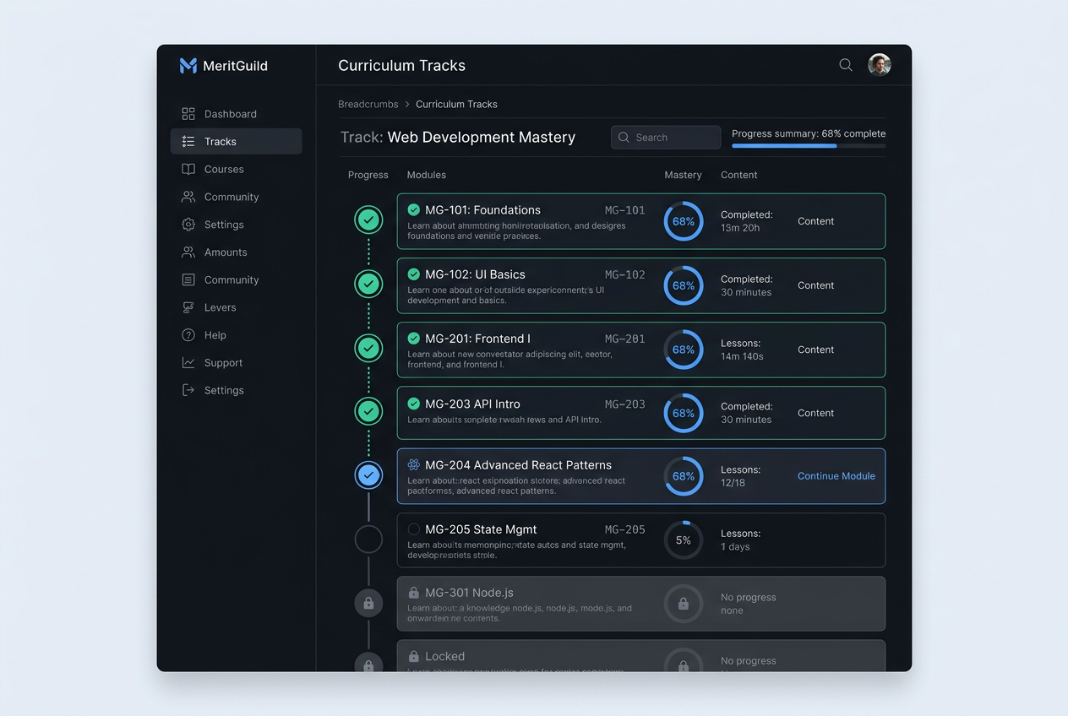Open the MG-204 Advanced React Patterns title
Screen dimensions: 1068x716
[519, 465]
